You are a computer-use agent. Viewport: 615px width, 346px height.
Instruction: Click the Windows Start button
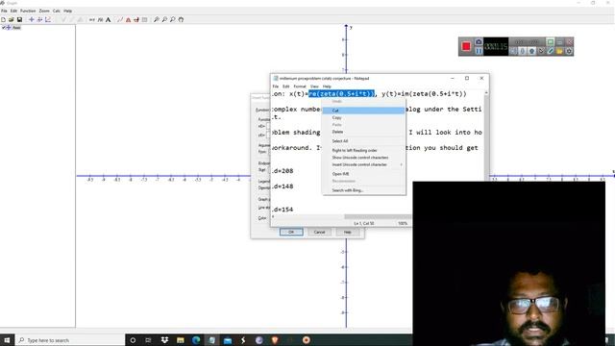pyautogui.click(x=7, y=340)
